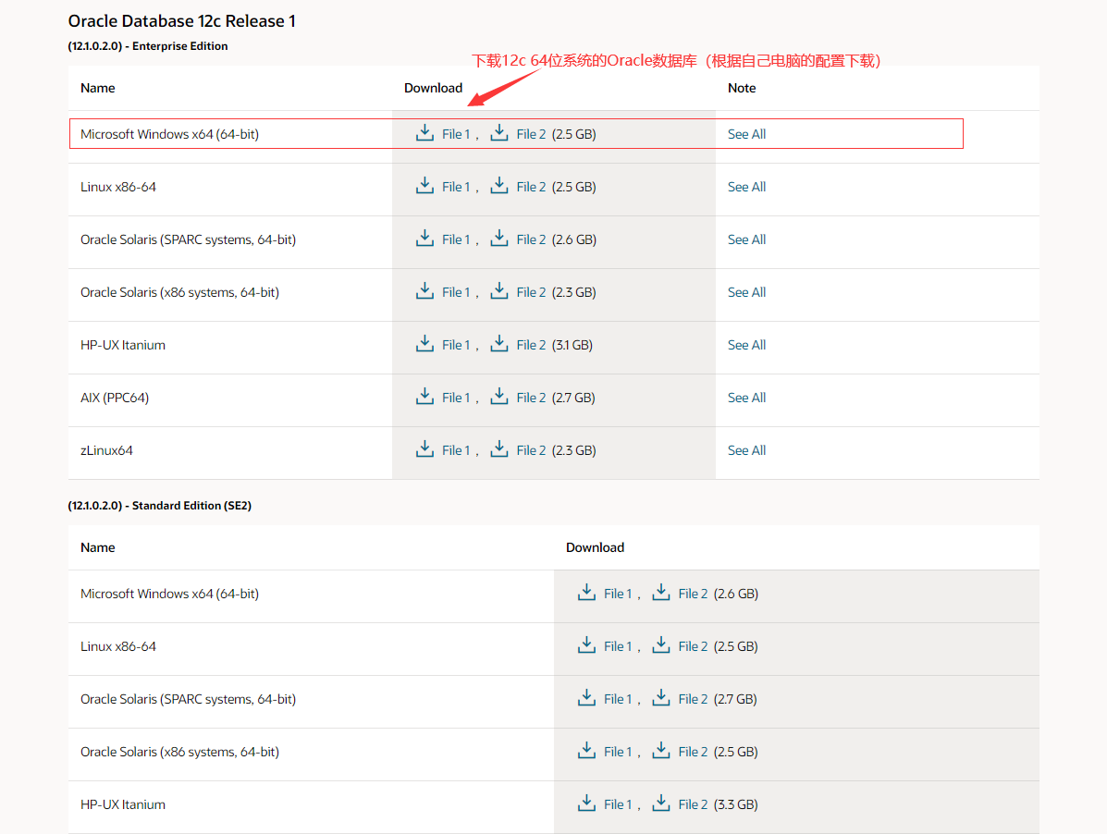Click File 1 download icon for Standard Edition Solaris SPARC

tap(586, 698)
